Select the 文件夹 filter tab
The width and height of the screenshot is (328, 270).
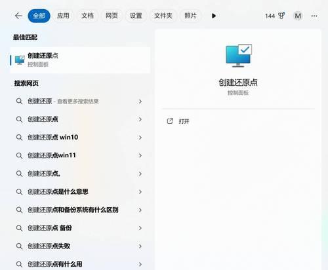tap(163, 16)
